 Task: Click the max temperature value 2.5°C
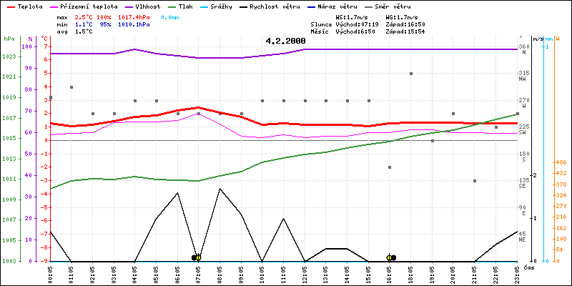coord(84,16)
